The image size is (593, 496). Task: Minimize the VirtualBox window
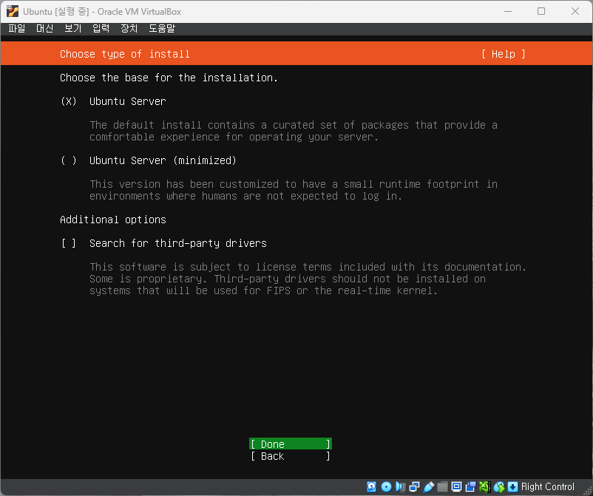508,11
